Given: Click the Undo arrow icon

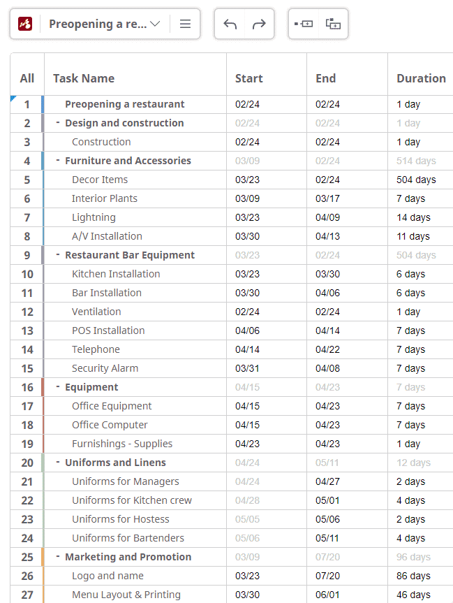Looking at the screenshot, I should tap(230, 24).
